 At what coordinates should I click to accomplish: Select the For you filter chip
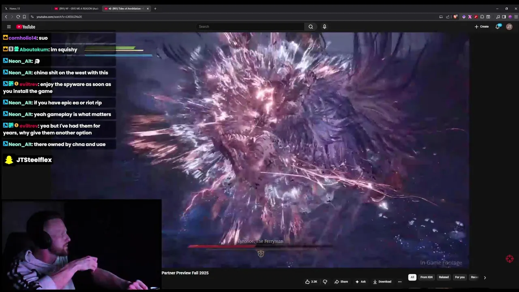(x=459, y=277)
